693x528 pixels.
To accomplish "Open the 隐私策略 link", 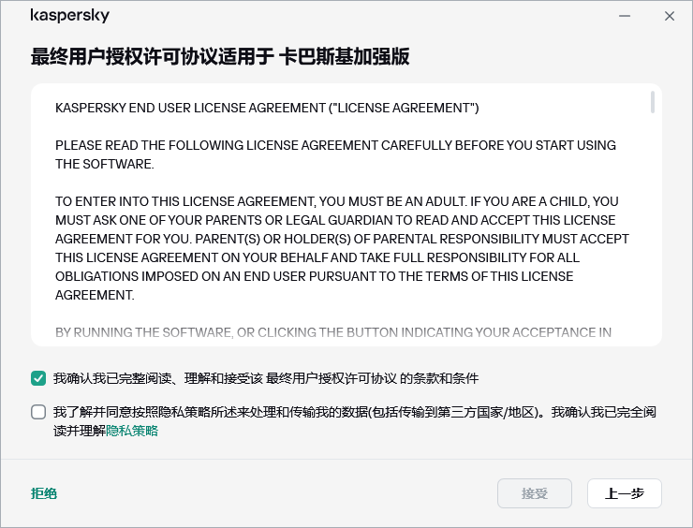I will click(x=132, y=431).
